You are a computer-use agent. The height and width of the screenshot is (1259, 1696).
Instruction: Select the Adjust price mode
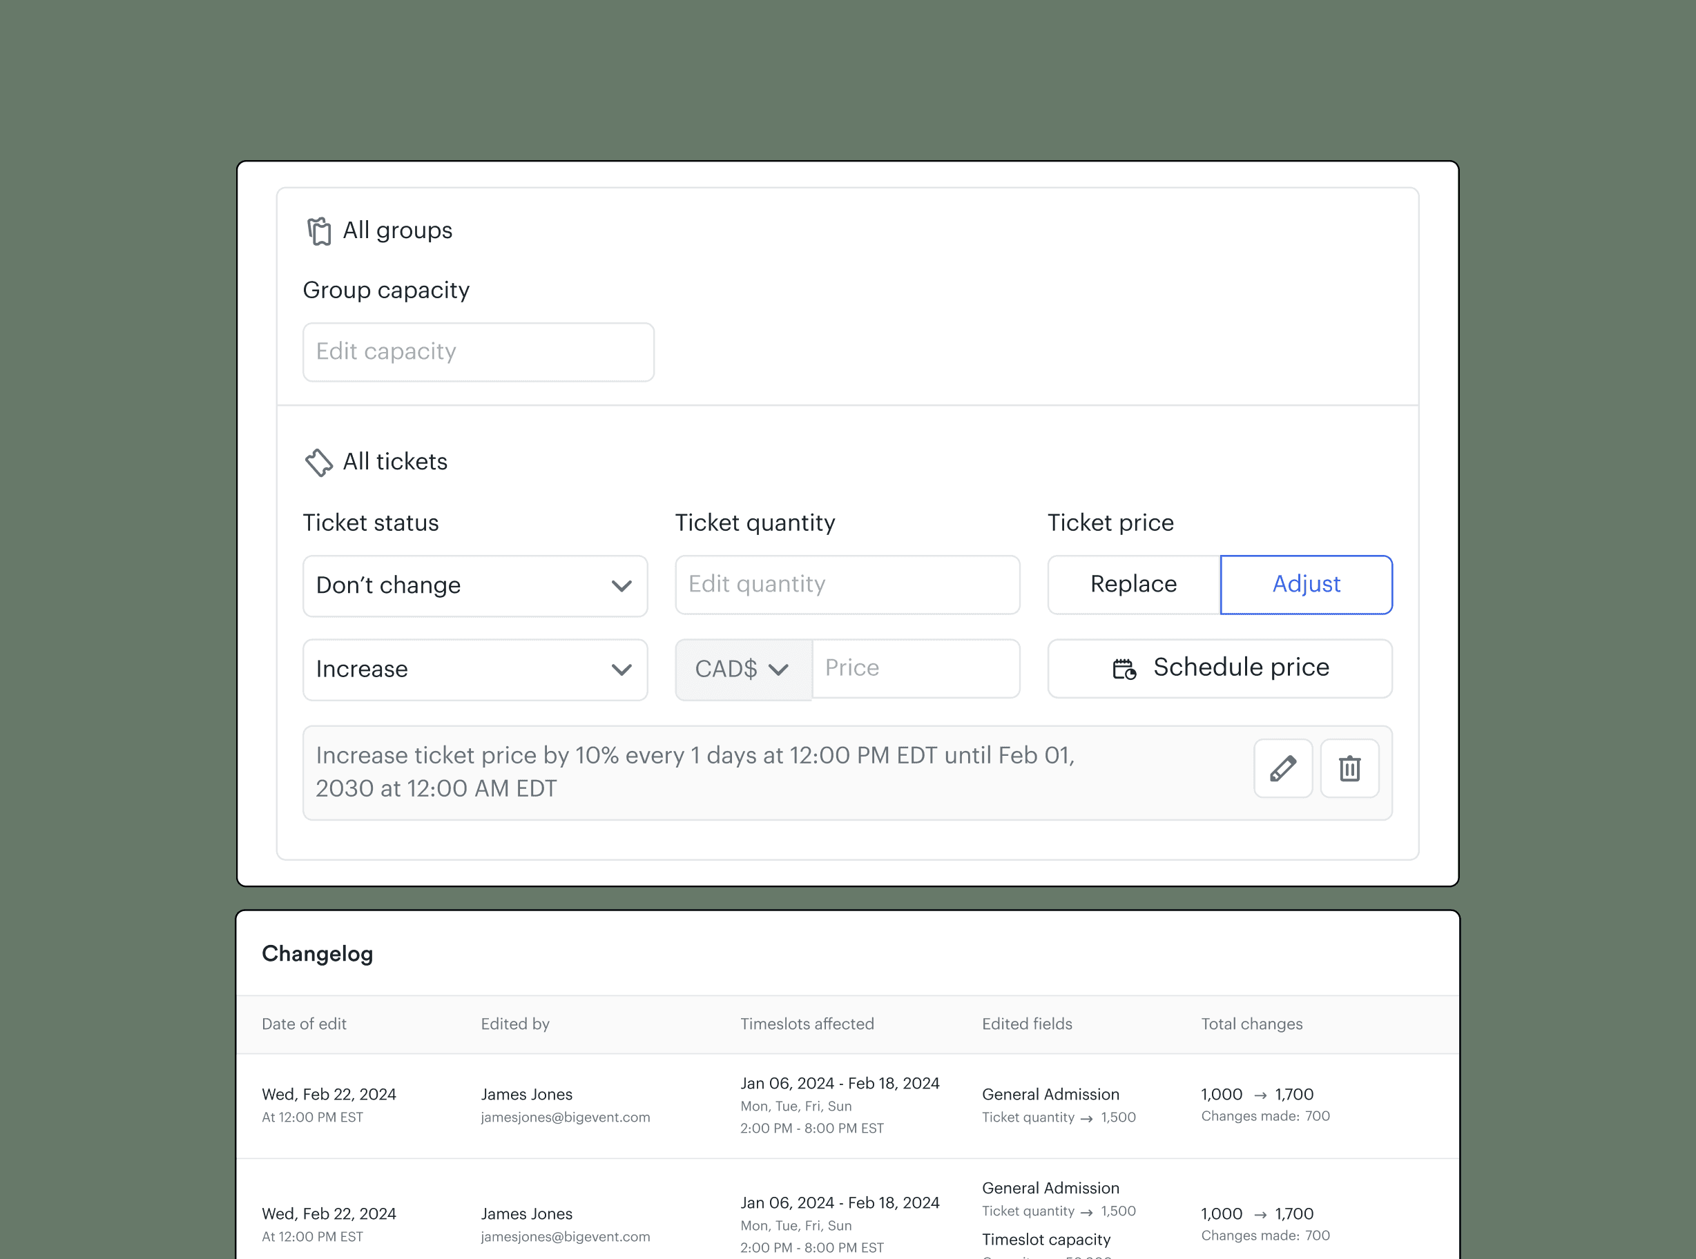pyautogui.click(x=1306, y=585)
